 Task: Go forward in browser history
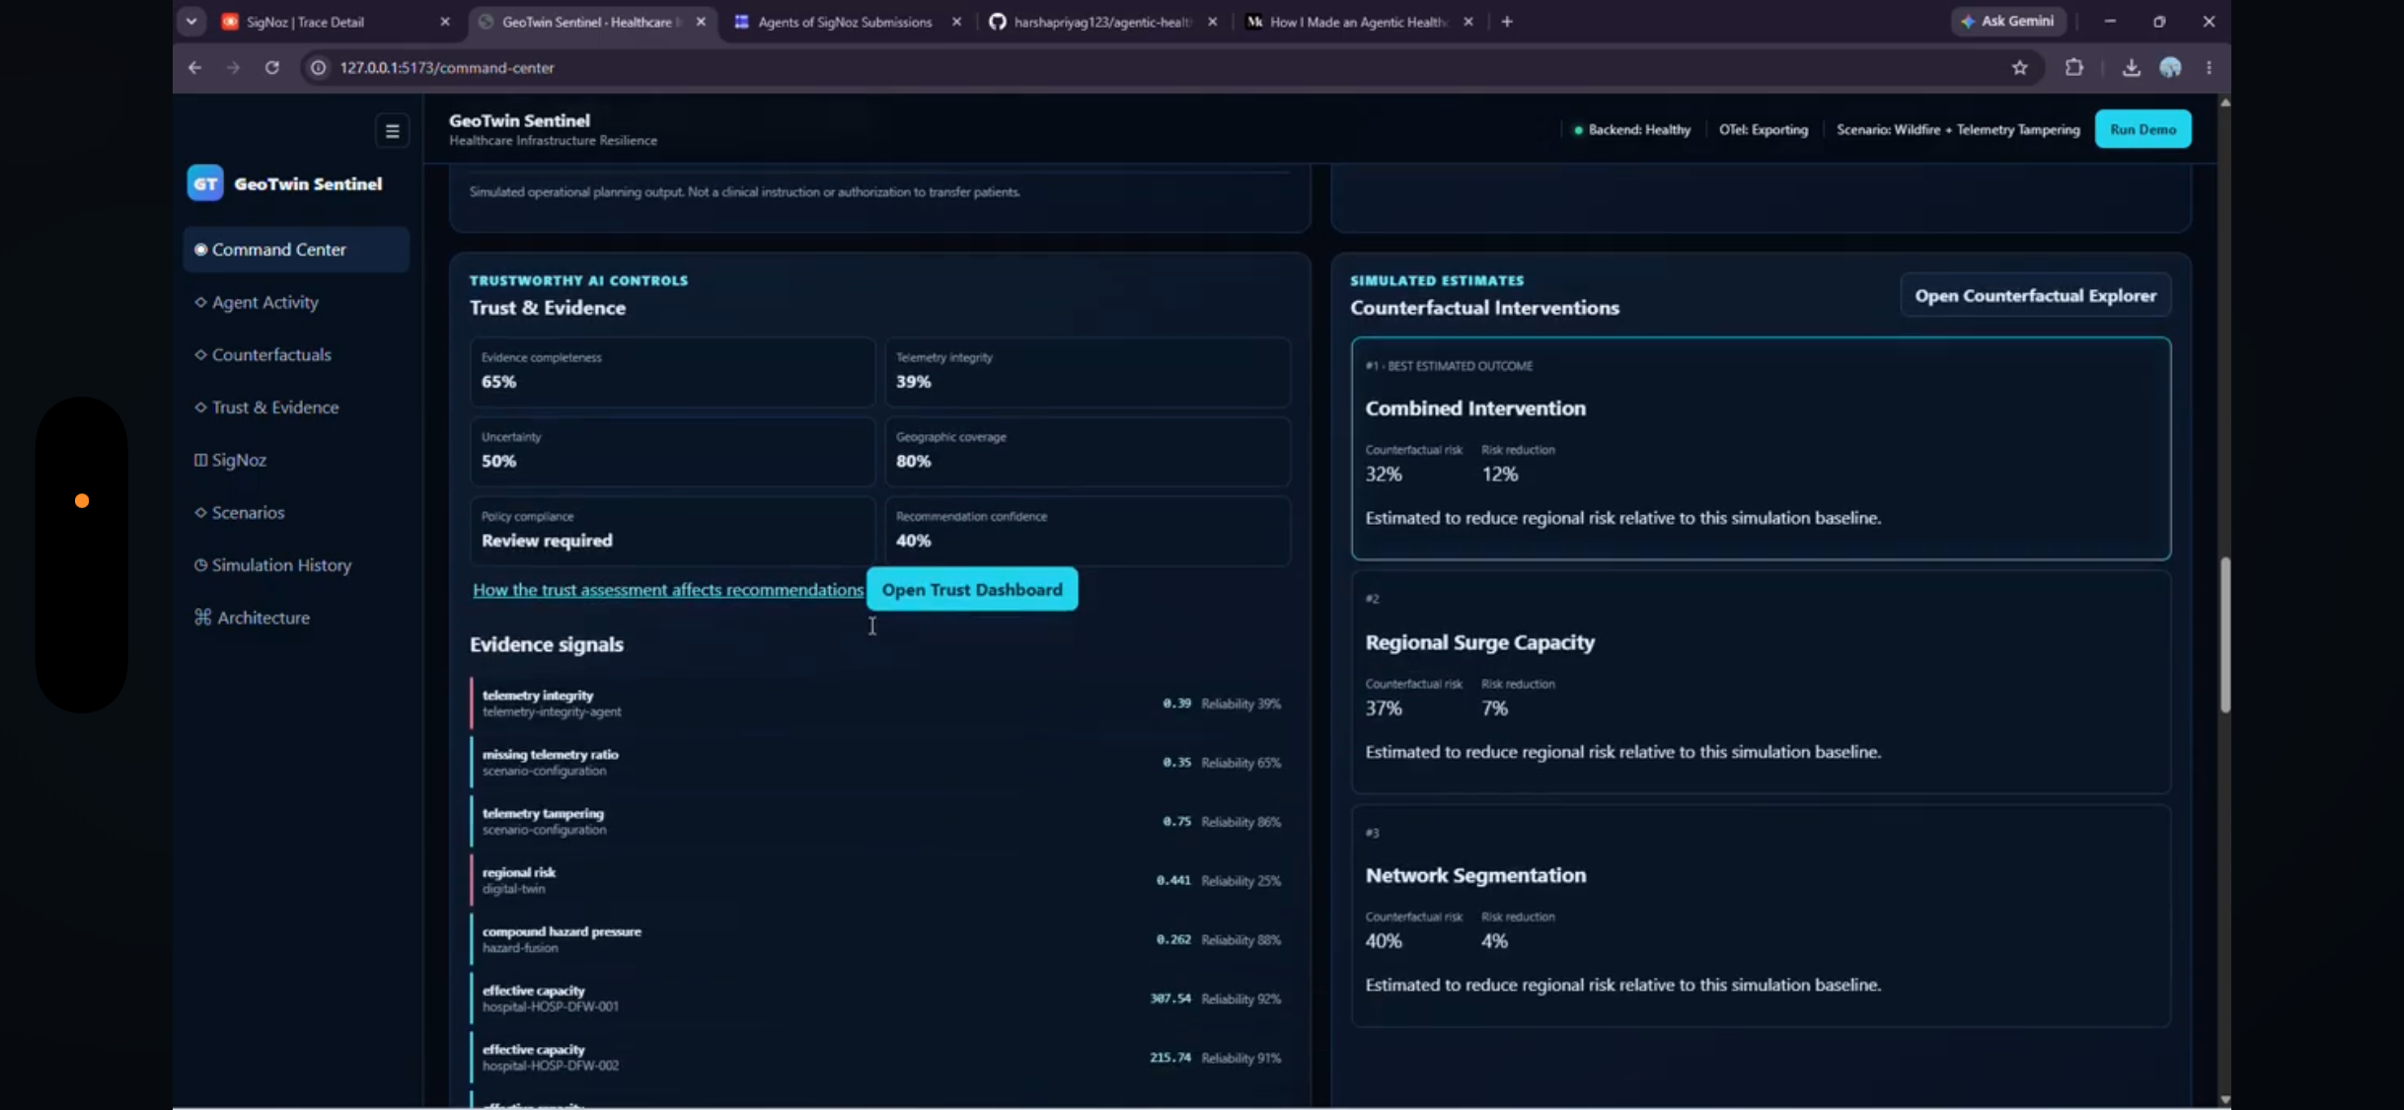[233, 67]
